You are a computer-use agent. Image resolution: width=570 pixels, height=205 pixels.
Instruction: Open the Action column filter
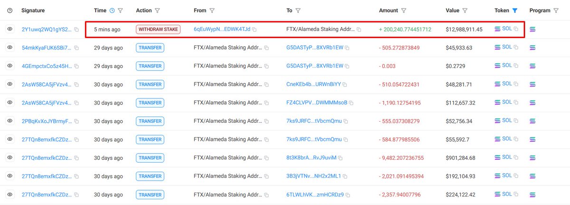tap(157, 10)
